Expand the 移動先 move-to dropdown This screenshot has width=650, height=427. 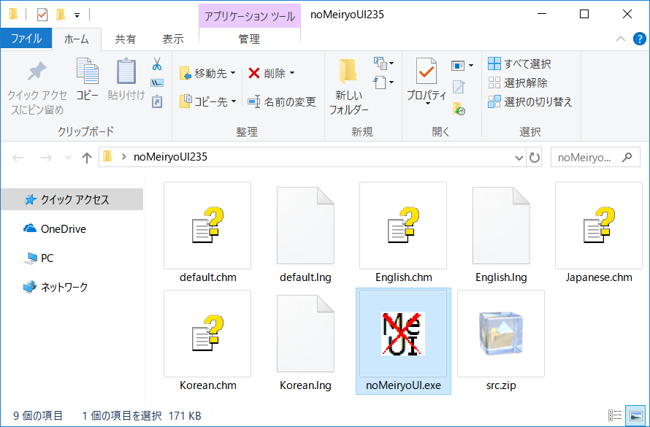tap(233, 73)
